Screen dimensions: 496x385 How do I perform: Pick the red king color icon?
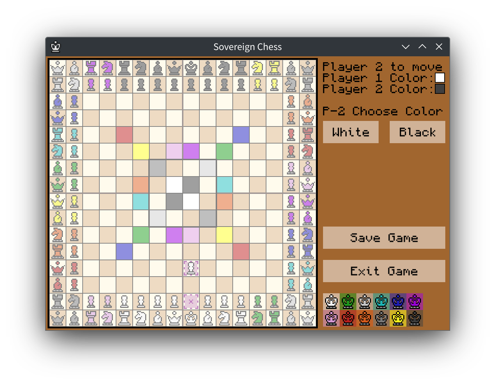pos(348,318)
